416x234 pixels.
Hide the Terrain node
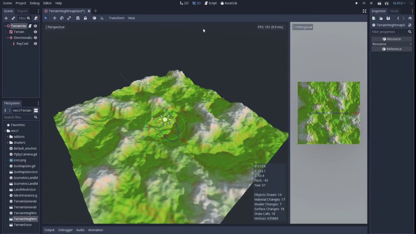coord(35,32)
